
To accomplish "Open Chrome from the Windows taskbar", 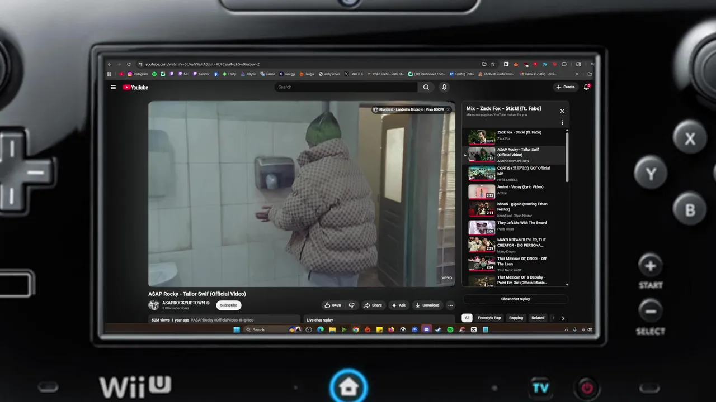I will coord(356,330).
